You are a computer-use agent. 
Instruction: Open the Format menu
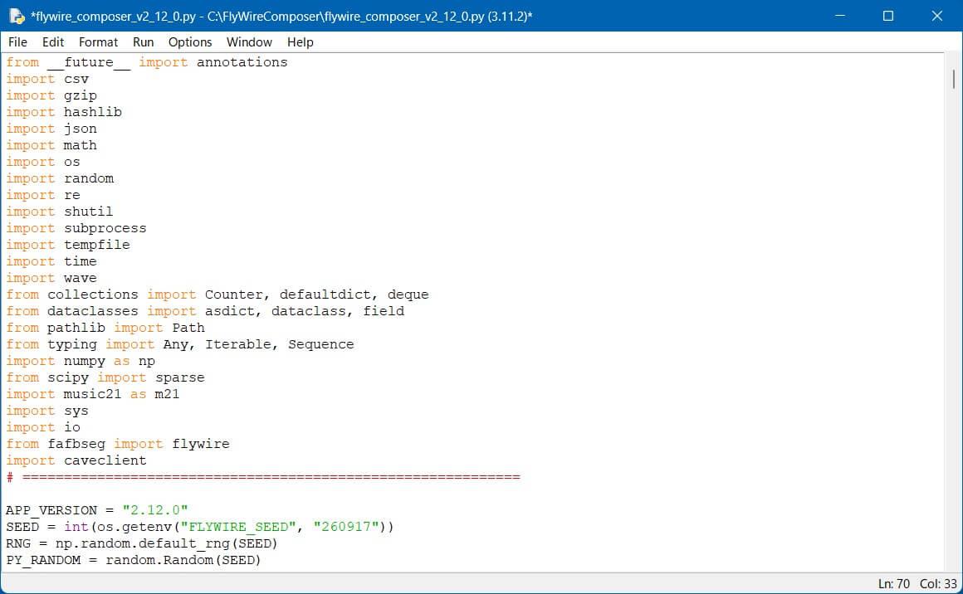click(98, 42)
